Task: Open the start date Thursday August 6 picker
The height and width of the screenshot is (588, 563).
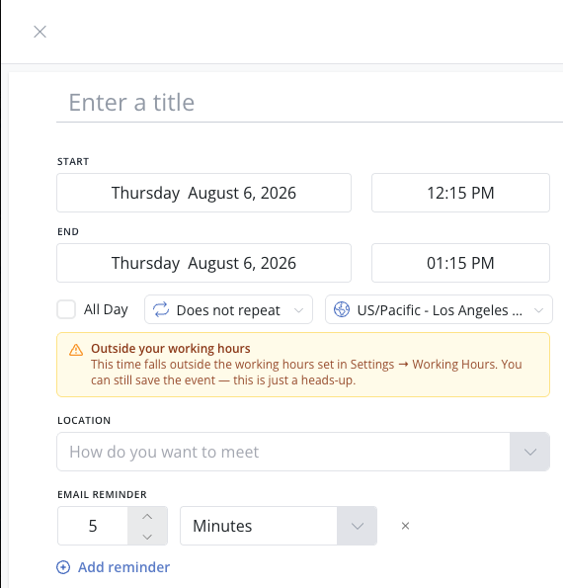Action: pyautogui.click(x=203, y=193)
